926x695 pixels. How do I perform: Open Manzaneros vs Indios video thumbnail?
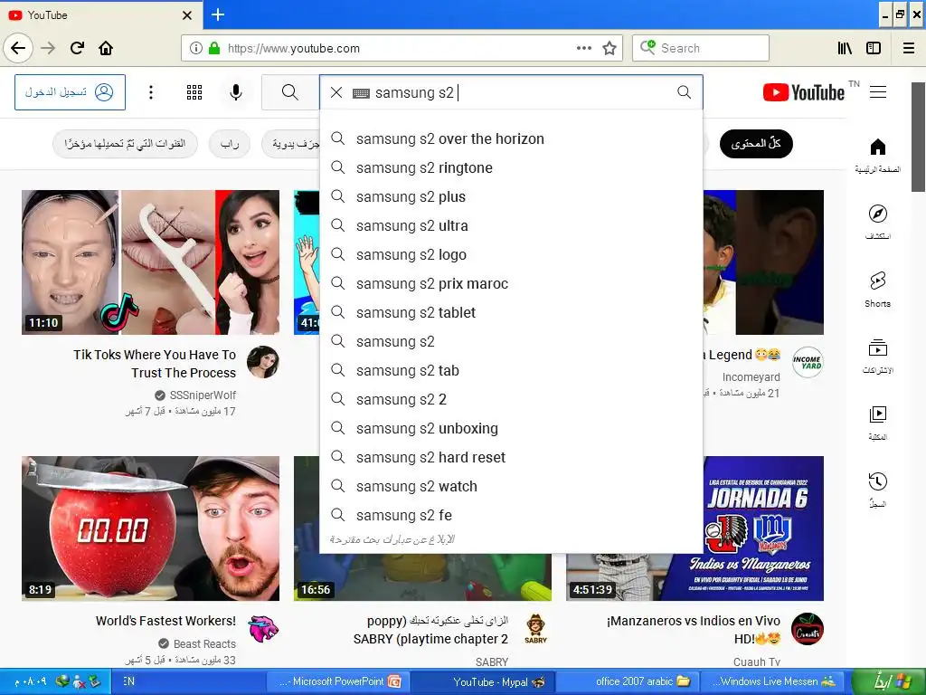(x=694, y=528)
